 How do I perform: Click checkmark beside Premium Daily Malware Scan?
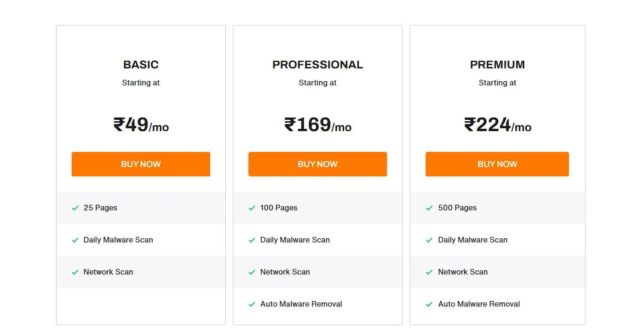(429, 240)
